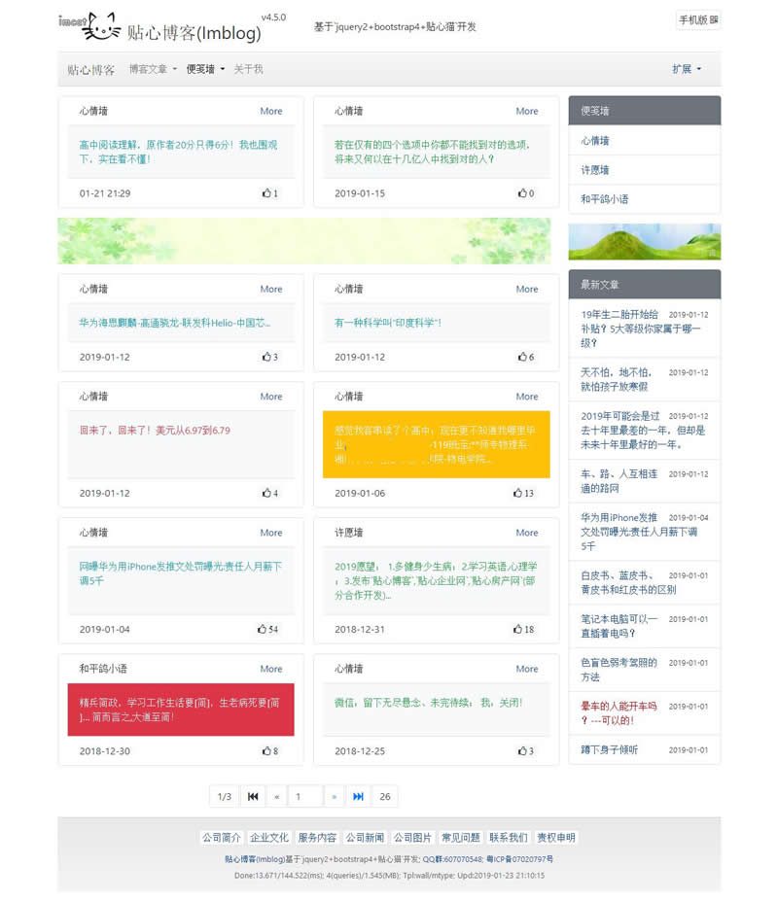Viewport: 778px width, 901px height.
Task: Click footer link 公司图片
Action: click(x=412, y=838)
